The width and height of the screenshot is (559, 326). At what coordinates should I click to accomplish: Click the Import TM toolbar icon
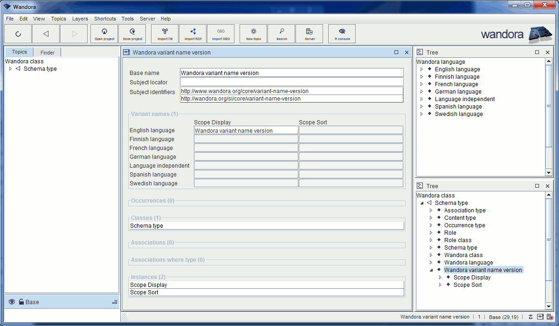point(164,34)
